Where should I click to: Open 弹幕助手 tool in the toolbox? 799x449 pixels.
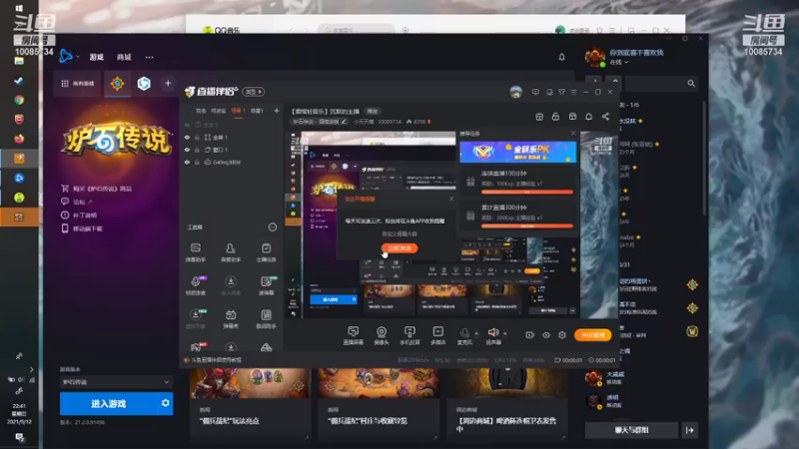196,252
